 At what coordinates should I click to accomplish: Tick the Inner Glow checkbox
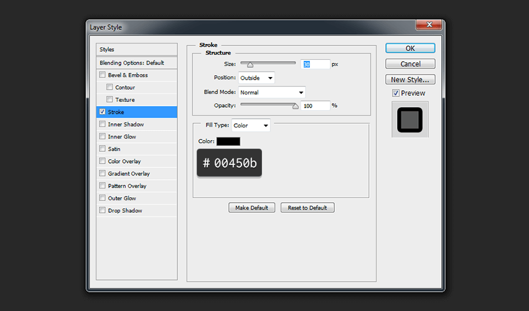102,137
